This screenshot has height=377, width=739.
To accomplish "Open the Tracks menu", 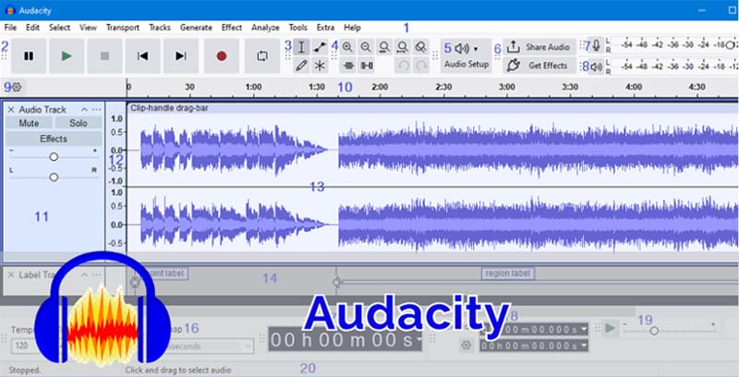I will coord(160,28).
